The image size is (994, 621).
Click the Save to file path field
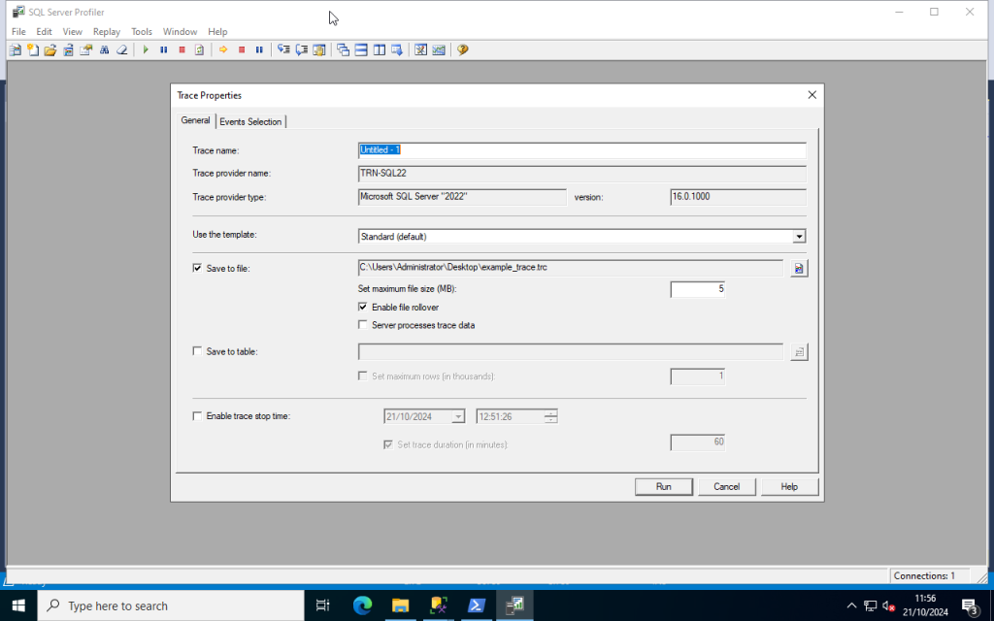571,268
